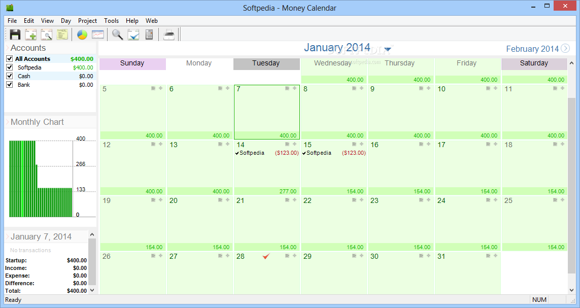
Task: Click the Sunday column header
Action: 132,63
